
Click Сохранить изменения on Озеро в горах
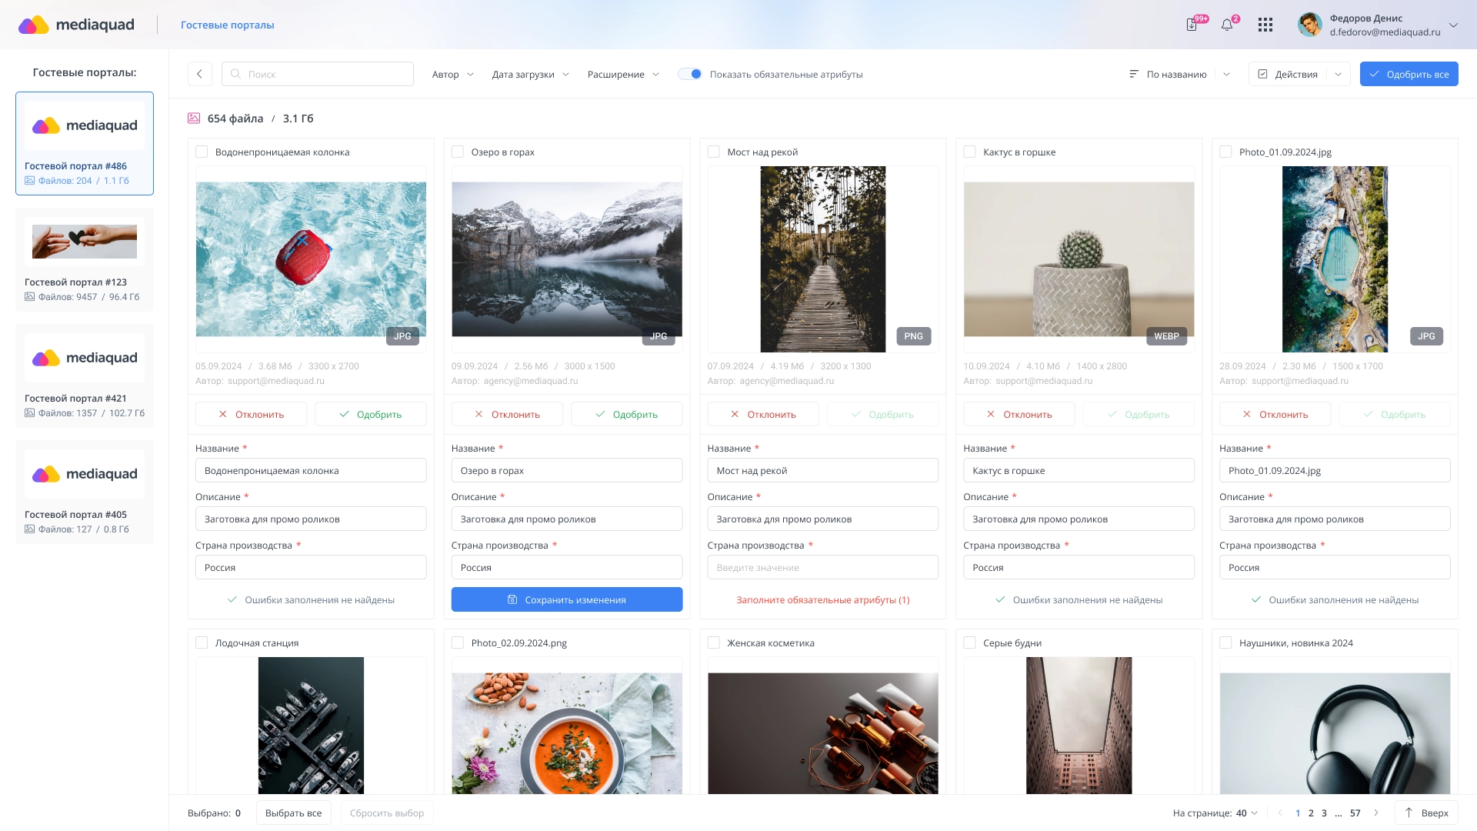point(567,599)
